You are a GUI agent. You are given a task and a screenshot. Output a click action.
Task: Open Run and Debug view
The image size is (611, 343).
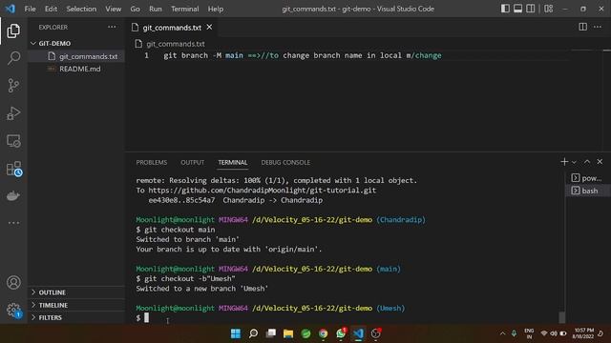point(13,113)
